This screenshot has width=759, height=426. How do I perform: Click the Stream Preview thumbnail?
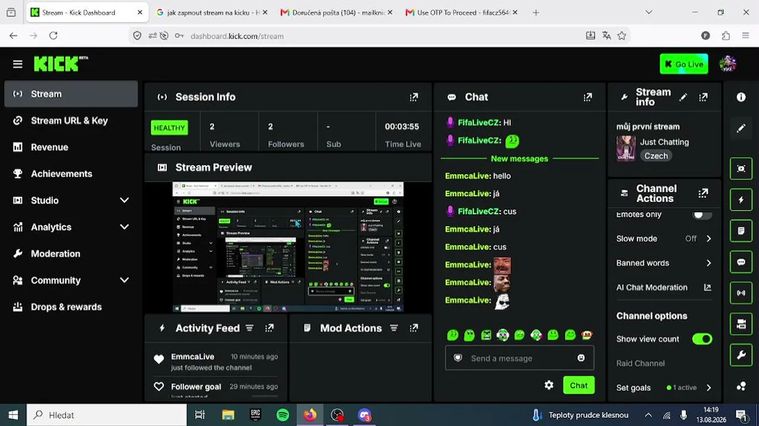[x=288, y=247]
